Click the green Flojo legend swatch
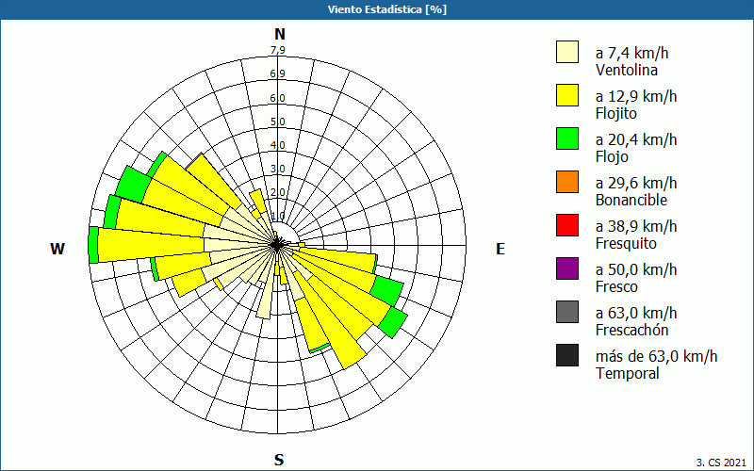The height and width of the screenshot is (471, 754). pos(567,138)
